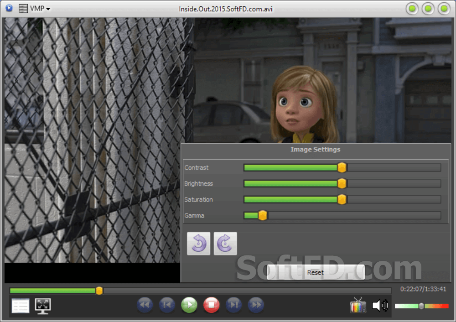Adjust the Contrast slider handle
This screenshot has width=456, height=322.
tap(342, 167)
